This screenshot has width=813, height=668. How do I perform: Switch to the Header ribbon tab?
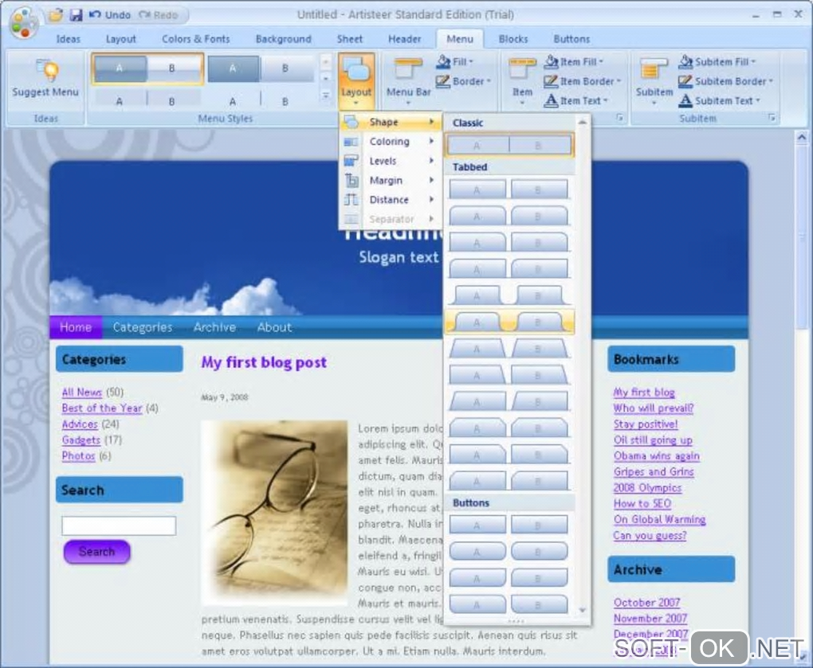tap(404, 39)
